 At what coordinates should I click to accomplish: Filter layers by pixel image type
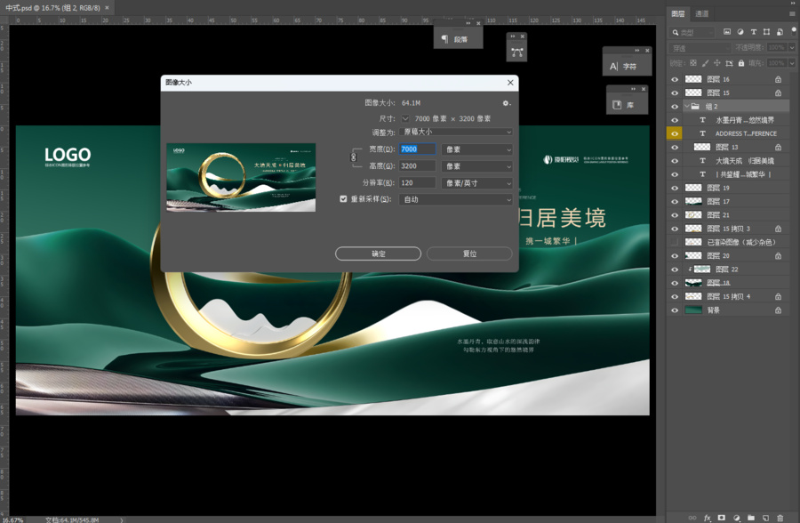(727, 32)
